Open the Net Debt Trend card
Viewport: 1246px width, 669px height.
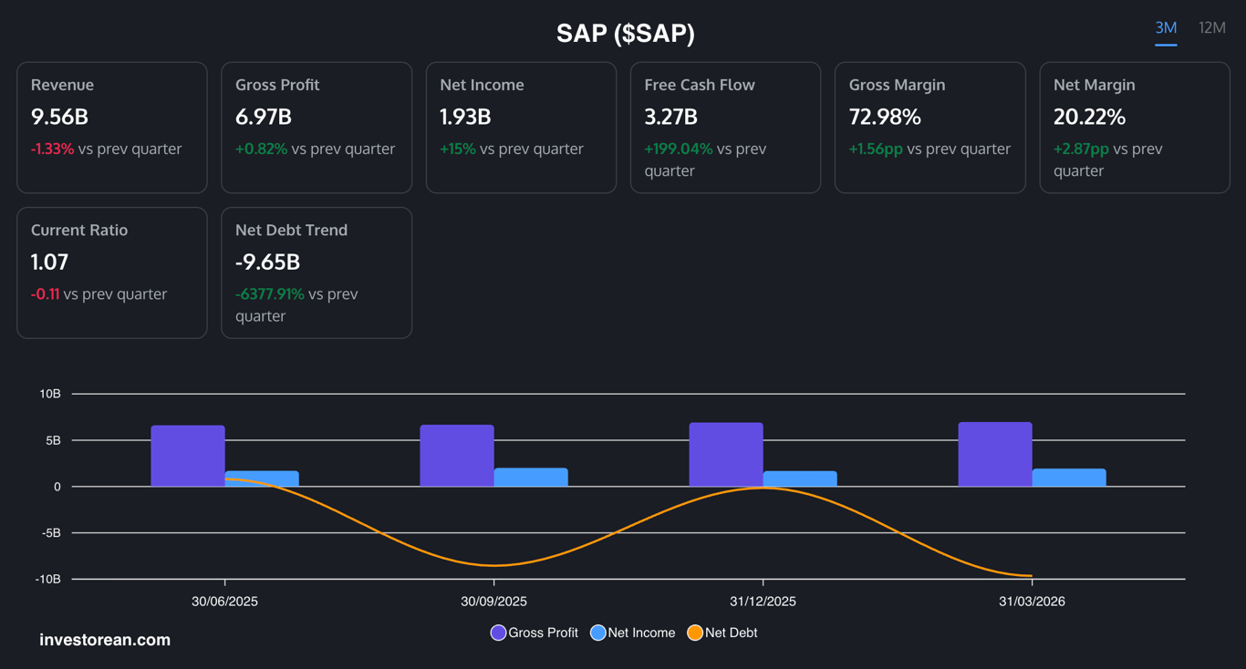point(317,273)
